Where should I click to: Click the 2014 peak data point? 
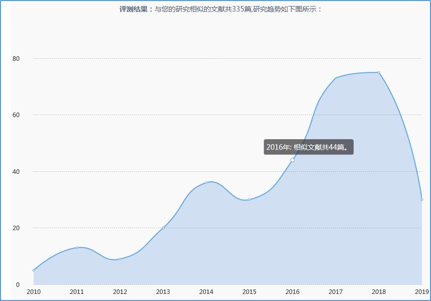(x=206, y=182)
